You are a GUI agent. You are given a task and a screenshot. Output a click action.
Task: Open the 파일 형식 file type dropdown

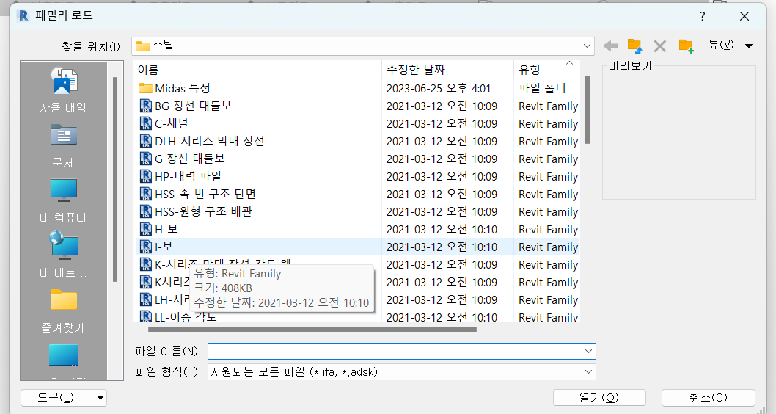pyautogui.click(x=401, y=372)
